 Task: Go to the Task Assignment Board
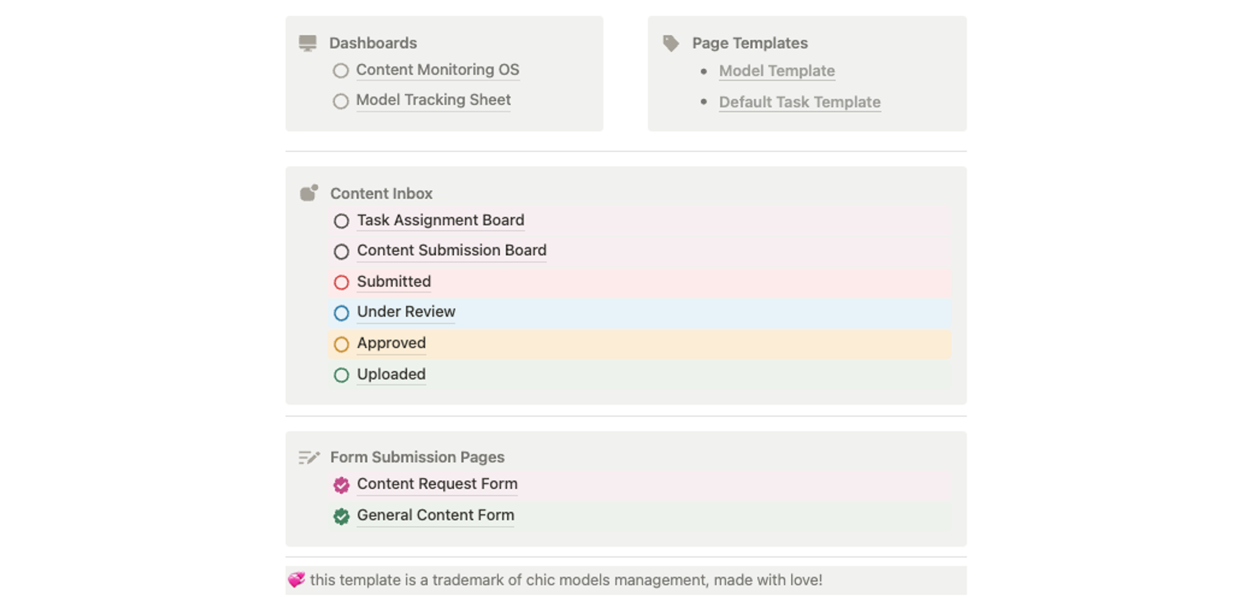coord(440,220)
